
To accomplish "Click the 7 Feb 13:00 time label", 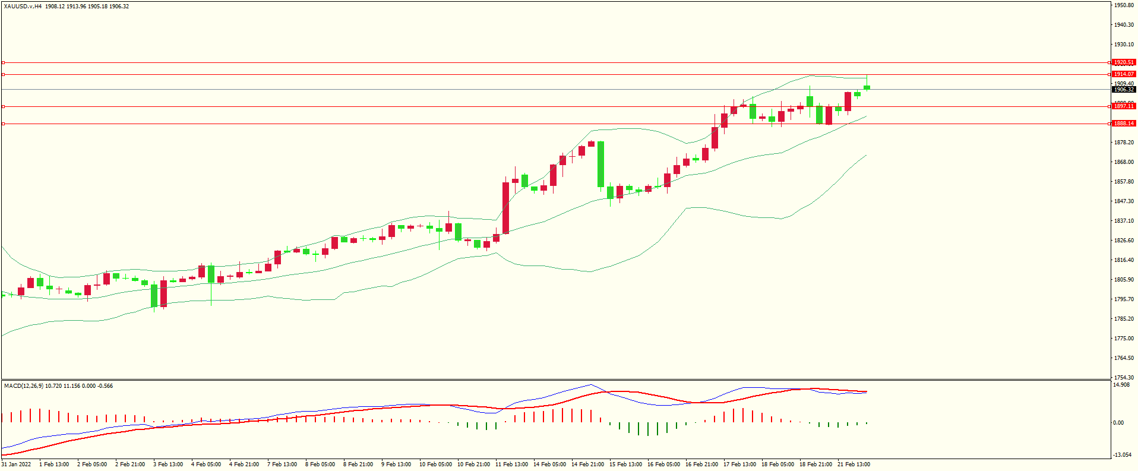I will tap(282, 464).
